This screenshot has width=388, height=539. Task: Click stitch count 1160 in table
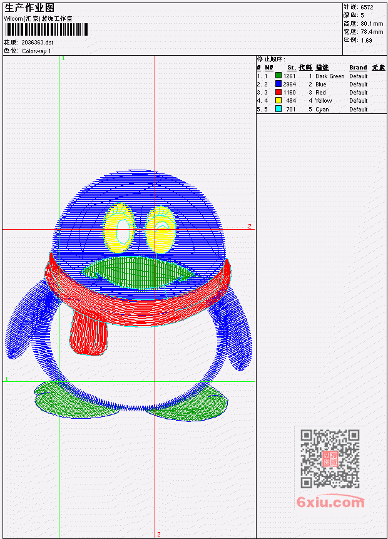coord(289,93)
